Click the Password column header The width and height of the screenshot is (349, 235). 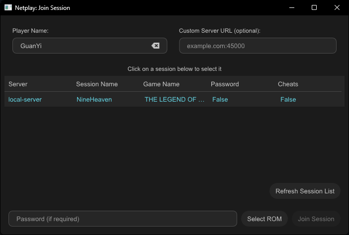[x=225, y=84]
